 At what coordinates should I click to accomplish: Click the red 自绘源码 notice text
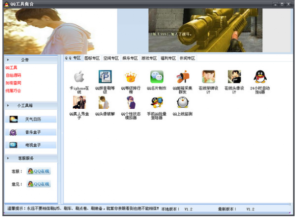pyautogui.click(x=13, y=75)
